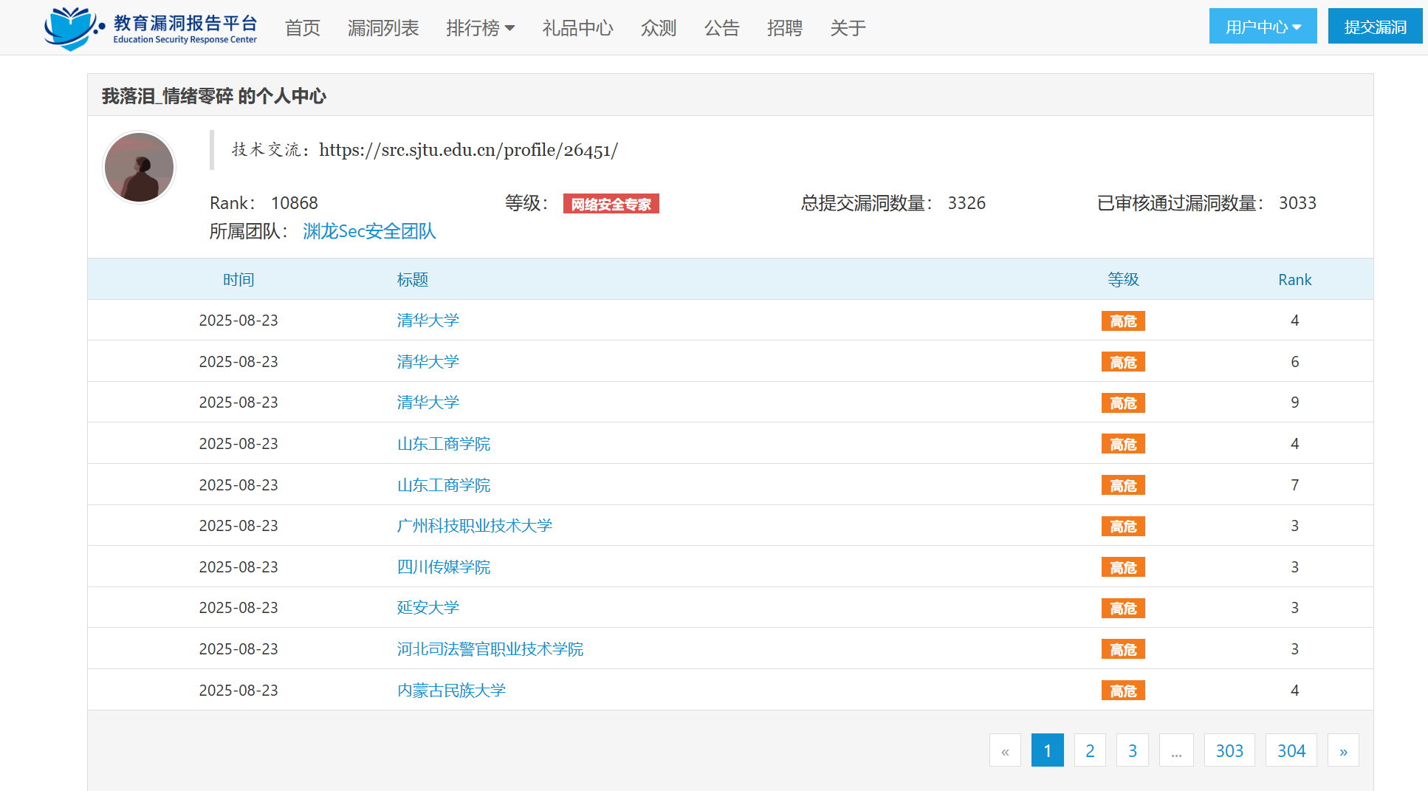
Task: Open the 内蒙古民族大学 vulnerability report
Action: pos(450,691)
